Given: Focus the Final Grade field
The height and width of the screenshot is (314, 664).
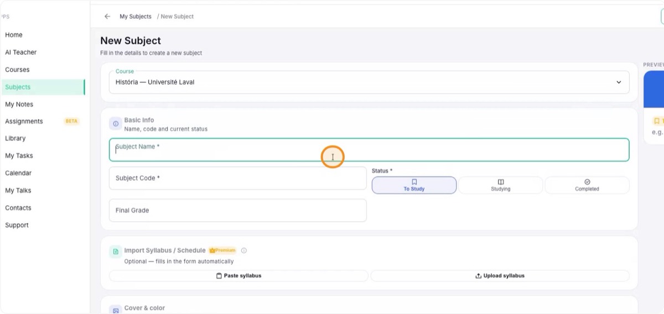Looking at the screenshot, I should point(238,210).
